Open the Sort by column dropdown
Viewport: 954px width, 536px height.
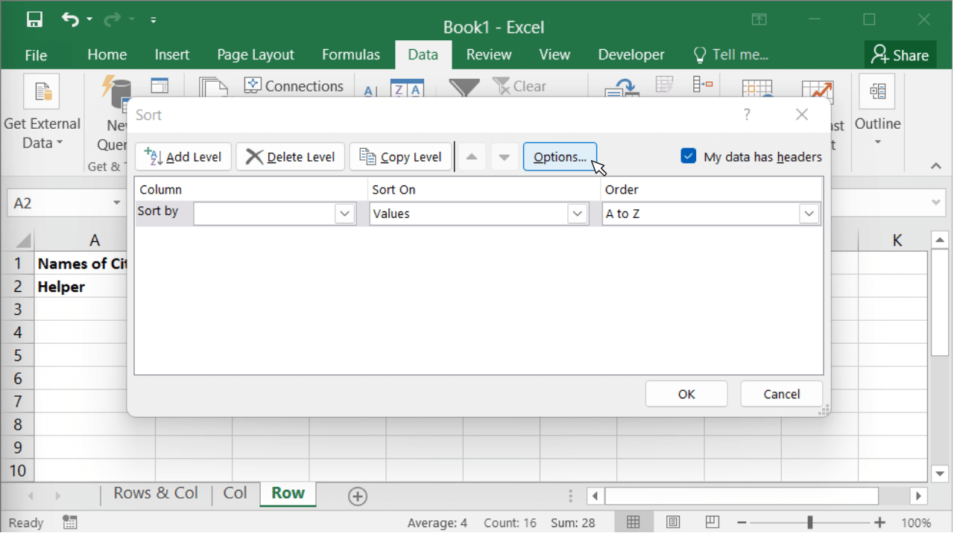[344, 214]
